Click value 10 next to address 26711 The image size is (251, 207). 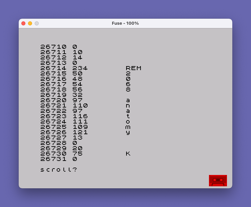pos(77,52)
